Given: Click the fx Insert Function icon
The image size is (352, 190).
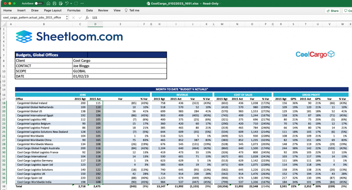Looking at the screenshot, I should point(87,18).
